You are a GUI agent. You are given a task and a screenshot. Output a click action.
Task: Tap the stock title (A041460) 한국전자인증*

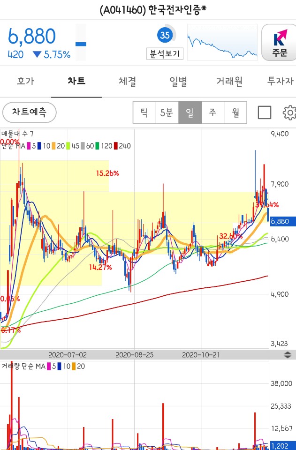pos(153,10)
